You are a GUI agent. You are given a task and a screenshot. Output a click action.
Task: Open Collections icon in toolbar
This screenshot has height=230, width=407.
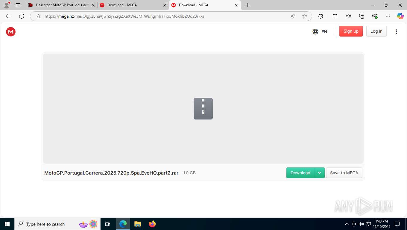(362, 16)
